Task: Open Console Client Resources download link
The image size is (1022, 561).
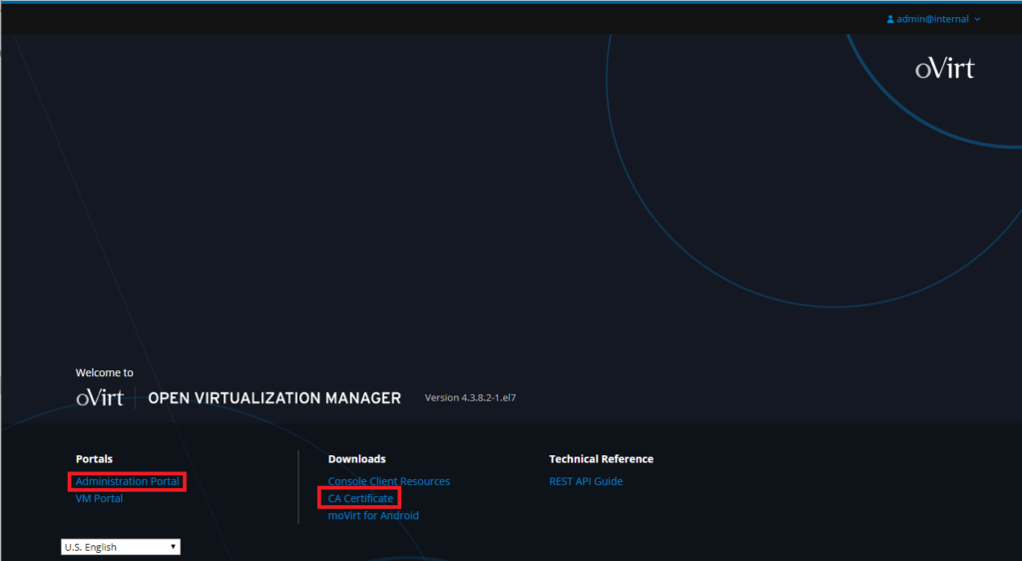Action: (x=388, y=481)
